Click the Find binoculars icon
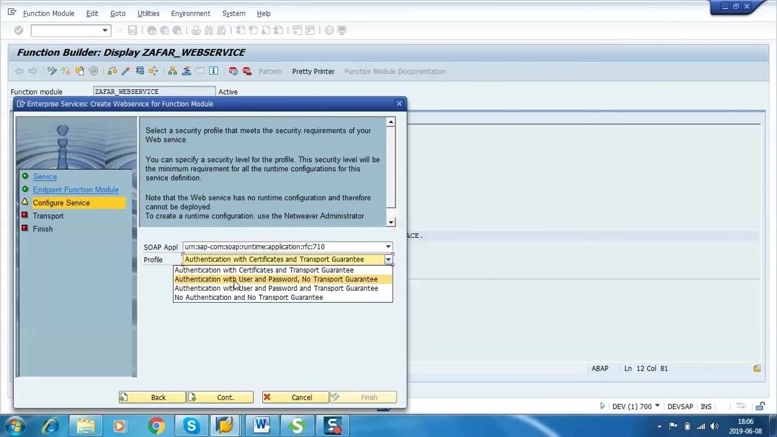Screen dimensions: 777x437 (209, 30)
